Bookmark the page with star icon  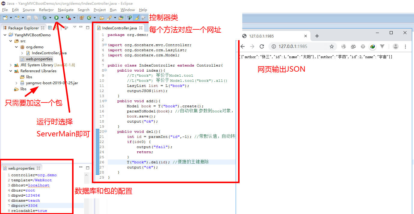(332, 46)
